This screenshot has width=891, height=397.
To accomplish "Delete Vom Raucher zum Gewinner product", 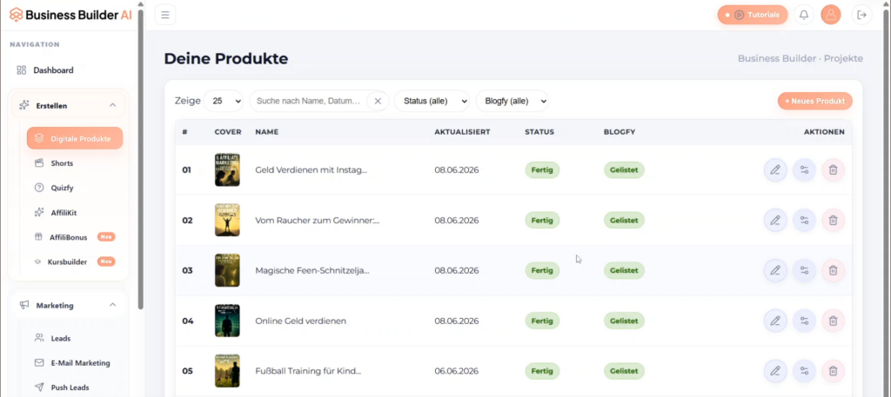I will (833, 220).
